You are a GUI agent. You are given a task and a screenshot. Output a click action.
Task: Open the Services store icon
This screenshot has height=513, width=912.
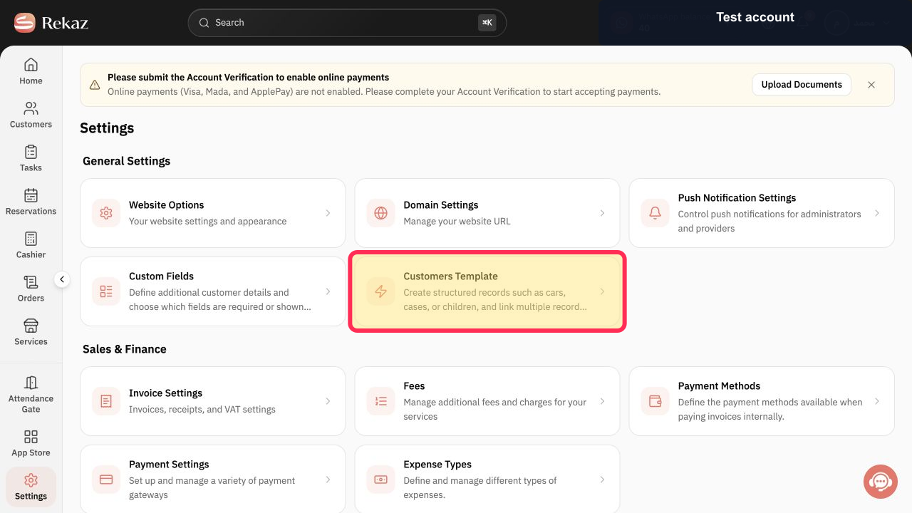click(x=31, y=326)
